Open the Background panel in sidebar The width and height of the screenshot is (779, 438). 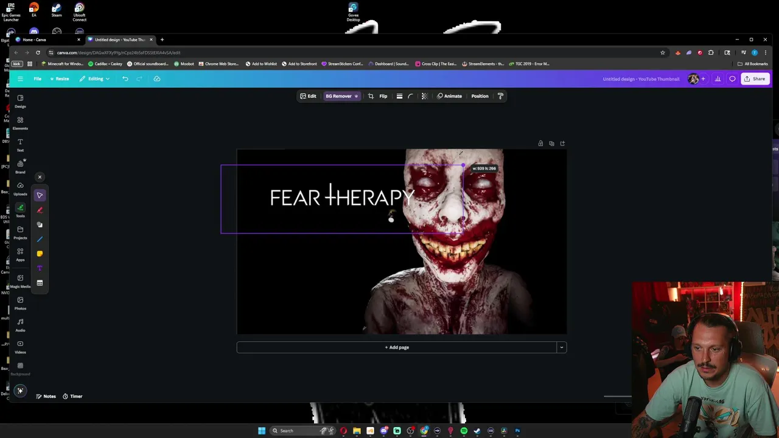pyautogui.click(x=20, y=369)
